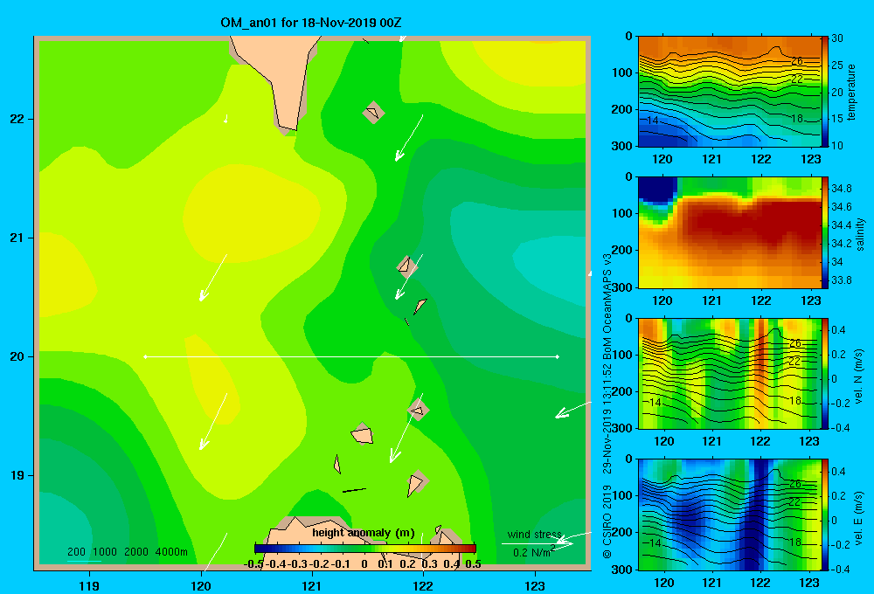Click the title 'OM_an01 for 18-Nov-2019 00Z'

[311, 23]
